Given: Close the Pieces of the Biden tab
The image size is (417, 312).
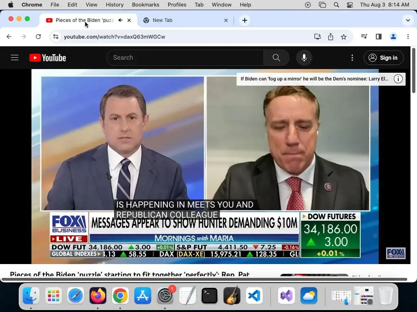Looking at the screenshot, I should pyautogui.click(x=129, y=20).
